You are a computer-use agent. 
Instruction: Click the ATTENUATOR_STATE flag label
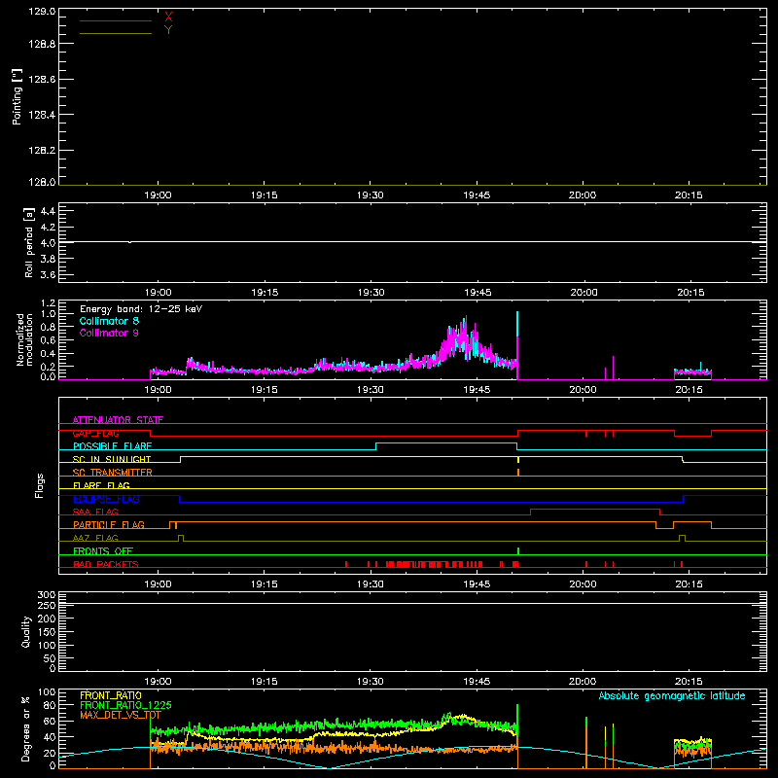[x=118, y=420]
